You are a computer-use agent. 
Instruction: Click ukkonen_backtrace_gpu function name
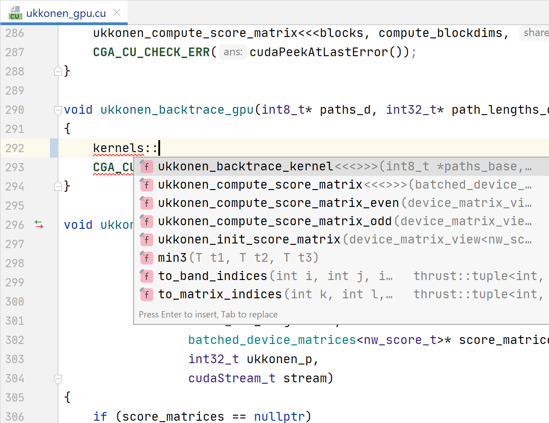click(178, 110)
